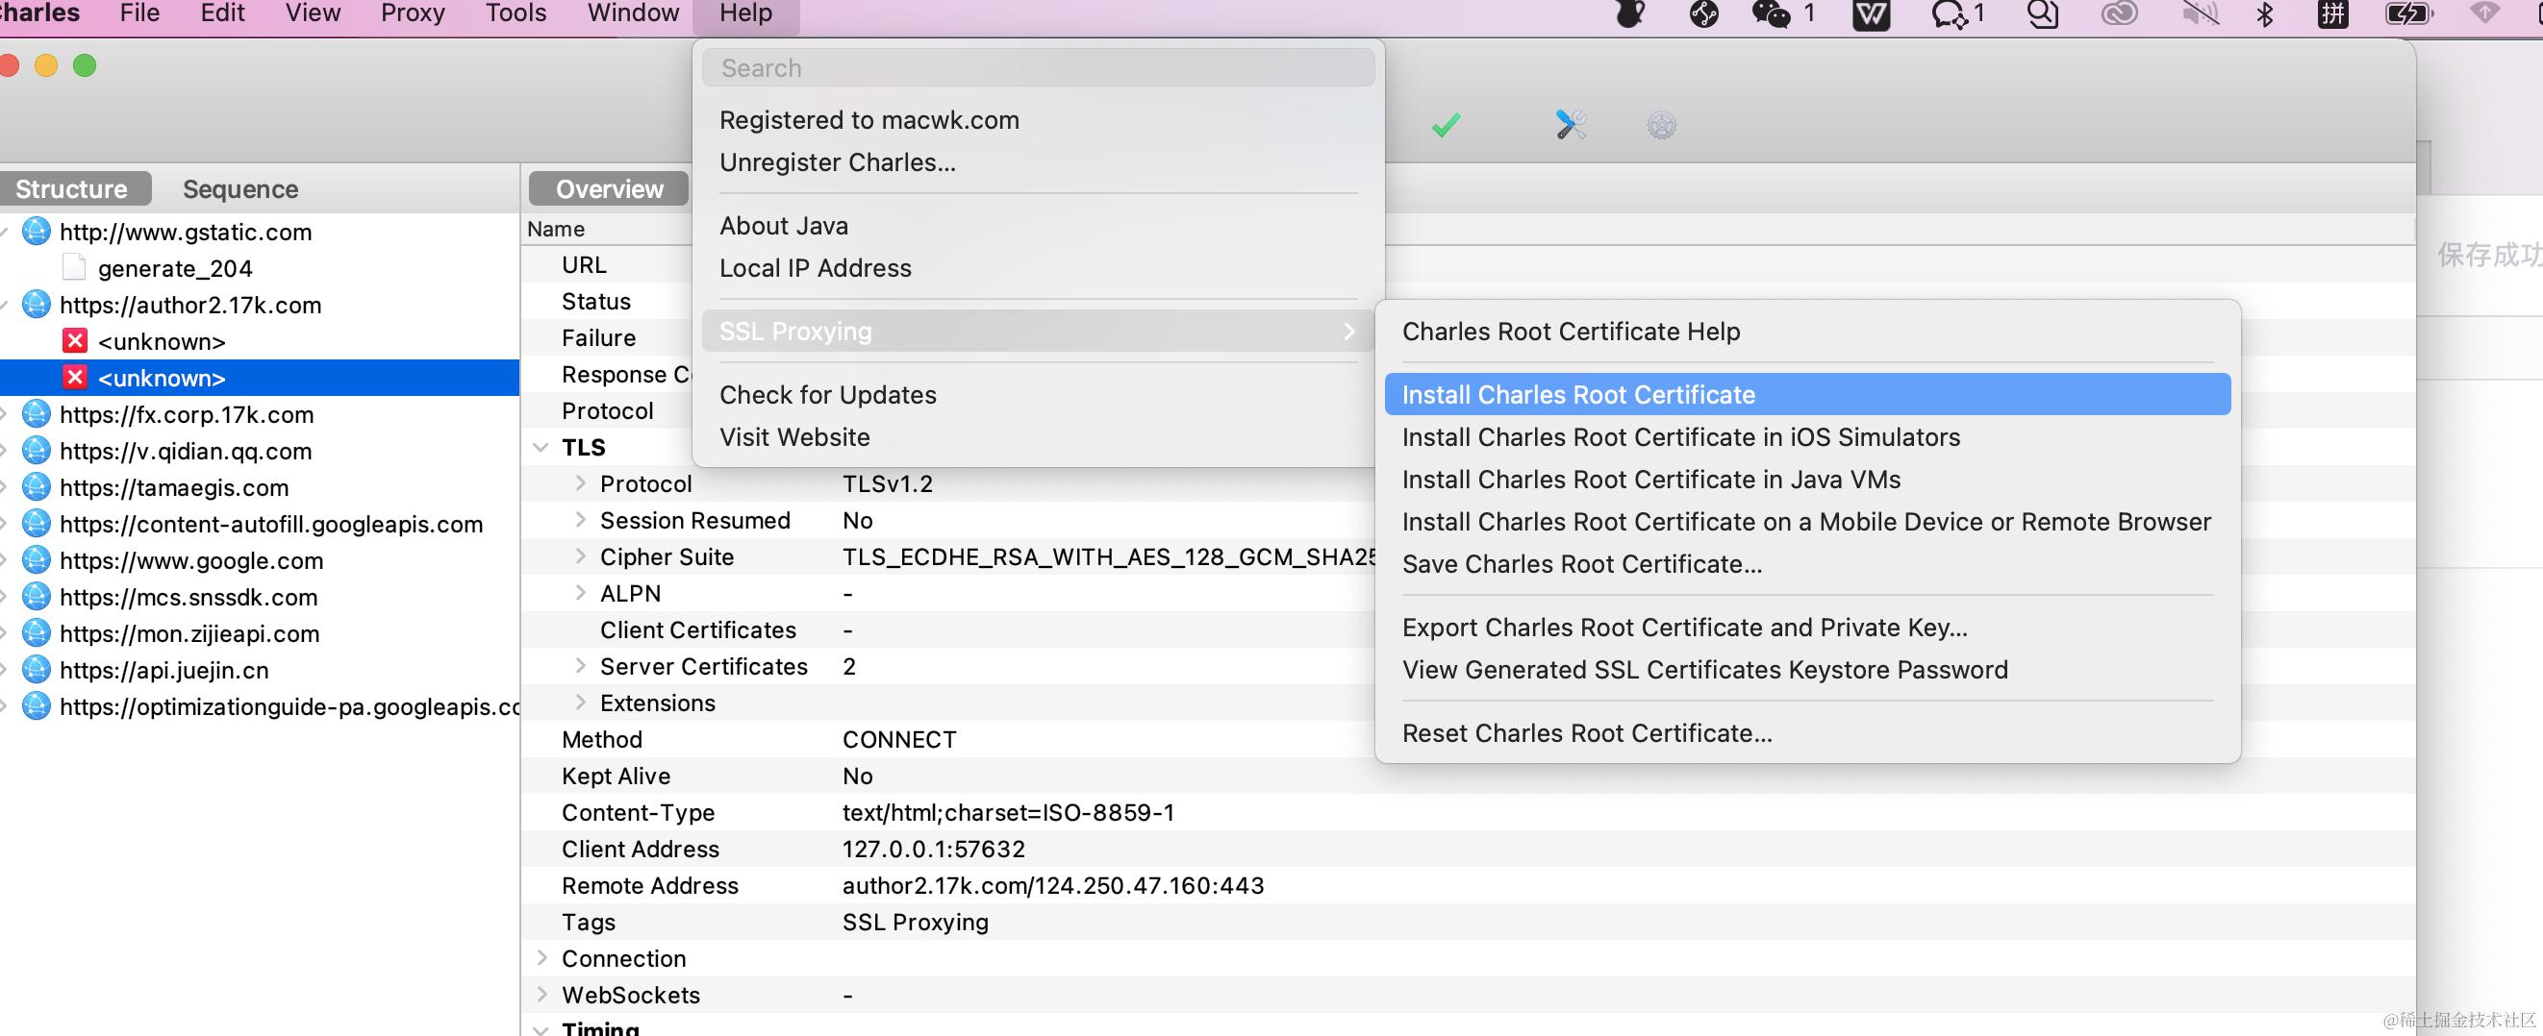Expand the ALPN row
Image resolution: width=2543 pixels, height=1036 pixels.
(581, 593)
